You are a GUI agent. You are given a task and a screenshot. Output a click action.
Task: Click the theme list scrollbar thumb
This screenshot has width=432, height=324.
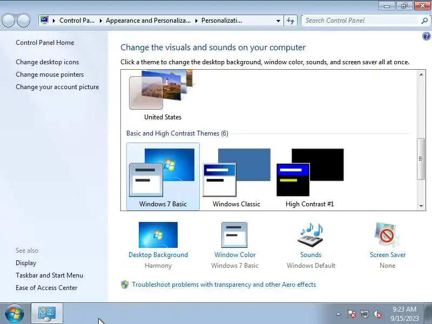click(421, 159)
